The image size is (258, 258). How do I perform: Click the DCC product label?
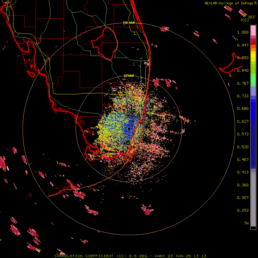252,17
